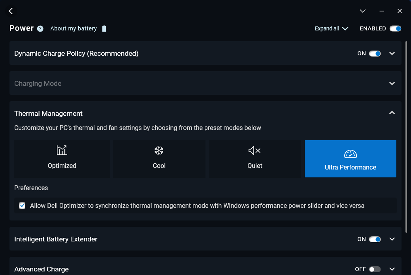Turn off Dynamic Charge Policy toggle
This screenshot has width=411, height=275.
(x=375, y=53)
